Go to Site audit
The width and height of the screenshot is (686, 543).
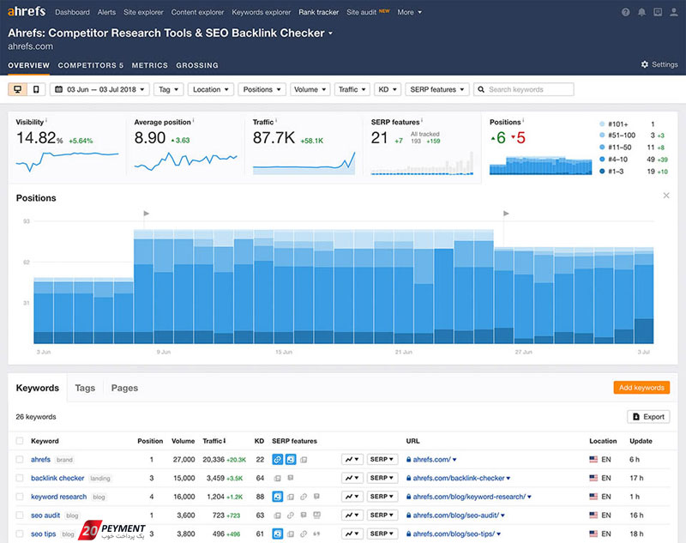[361, 12]
